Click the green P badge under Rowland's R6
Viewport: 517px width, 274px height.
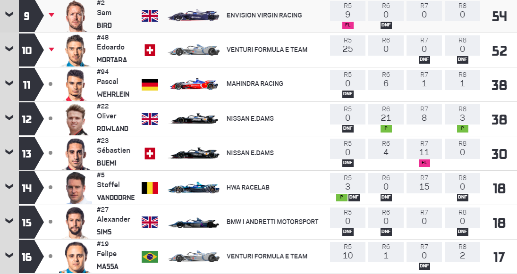click(x=386, y=128)
